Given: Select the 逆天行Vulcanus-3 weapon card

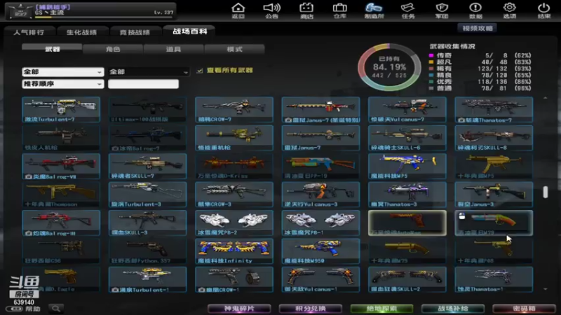Looking at the screenshot, I should (x=320, y=195).
